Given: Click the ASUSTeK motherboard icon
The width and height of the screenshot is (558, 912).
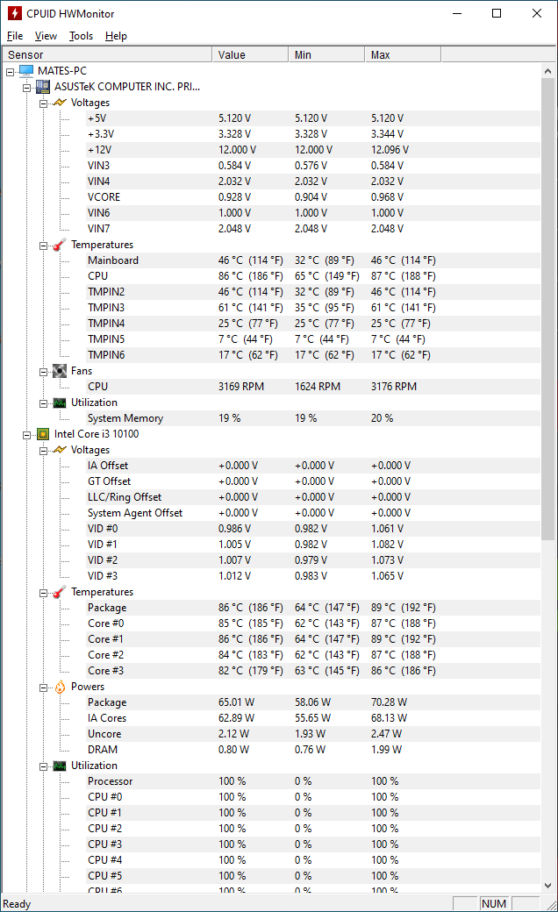Looking at the screenshot, I should [x=42, y=87].
